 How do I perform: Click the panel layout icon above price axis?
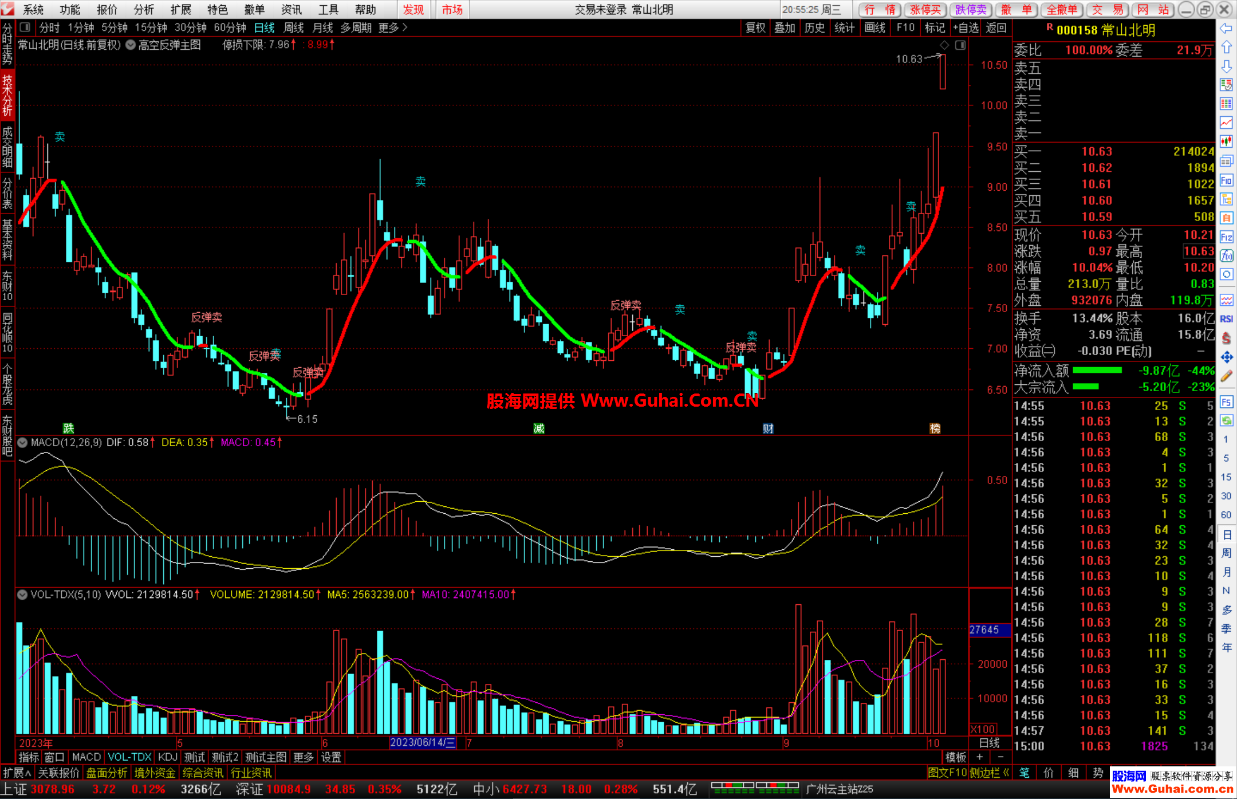click(960, 45)
